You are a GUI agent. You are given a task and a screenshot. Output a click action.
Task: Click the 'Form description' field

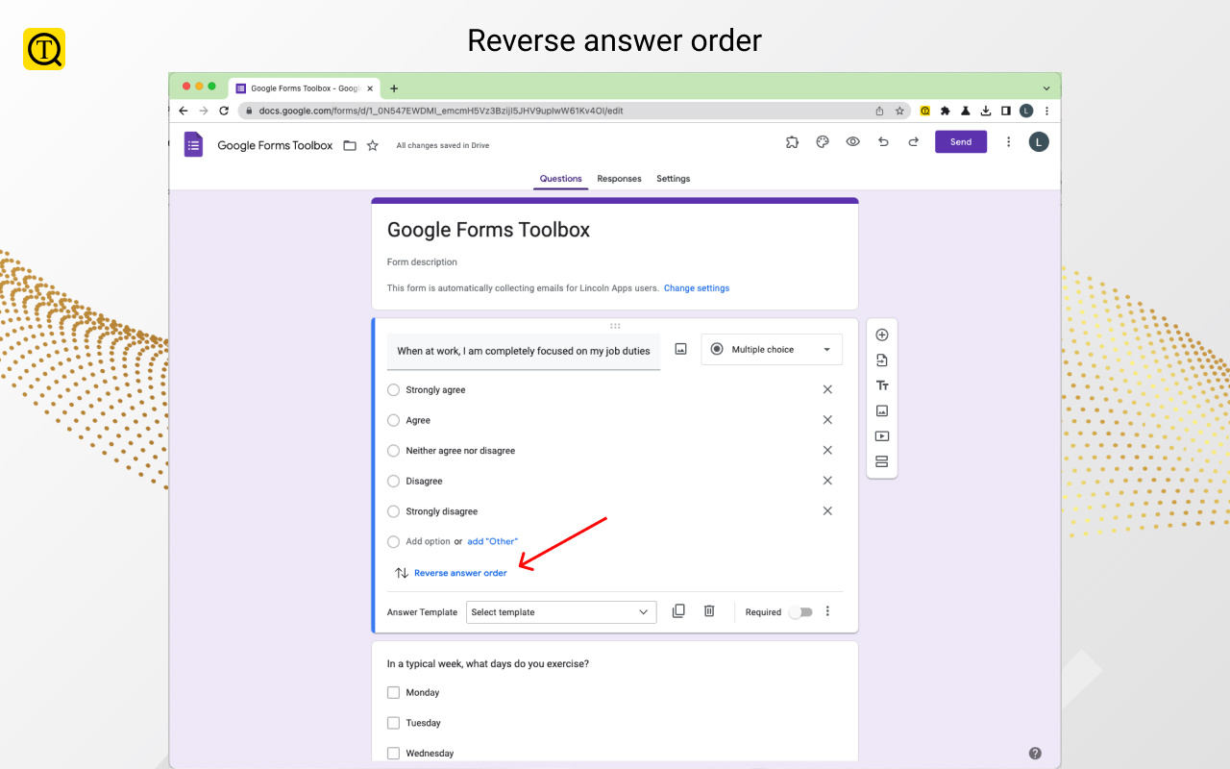(422, 261)
